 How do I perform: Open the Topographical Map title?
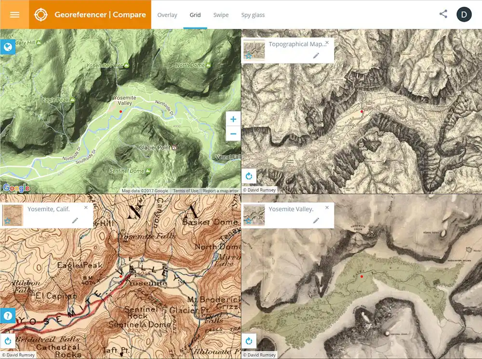click(x=297, y=44)
